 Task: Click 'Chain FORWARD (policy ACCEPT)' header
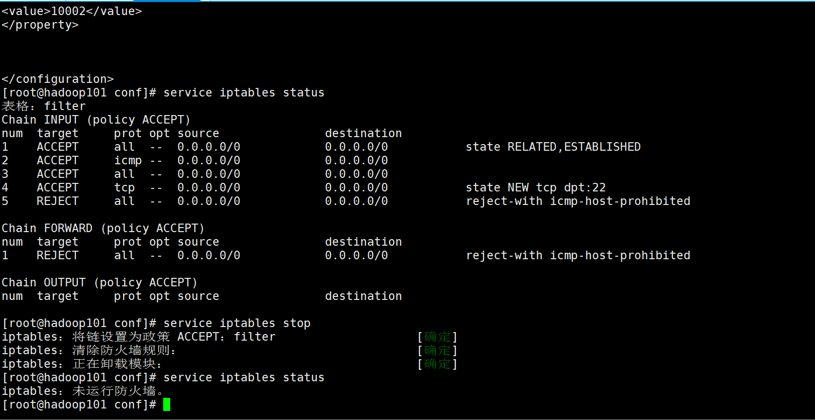[x=103, y=228]
